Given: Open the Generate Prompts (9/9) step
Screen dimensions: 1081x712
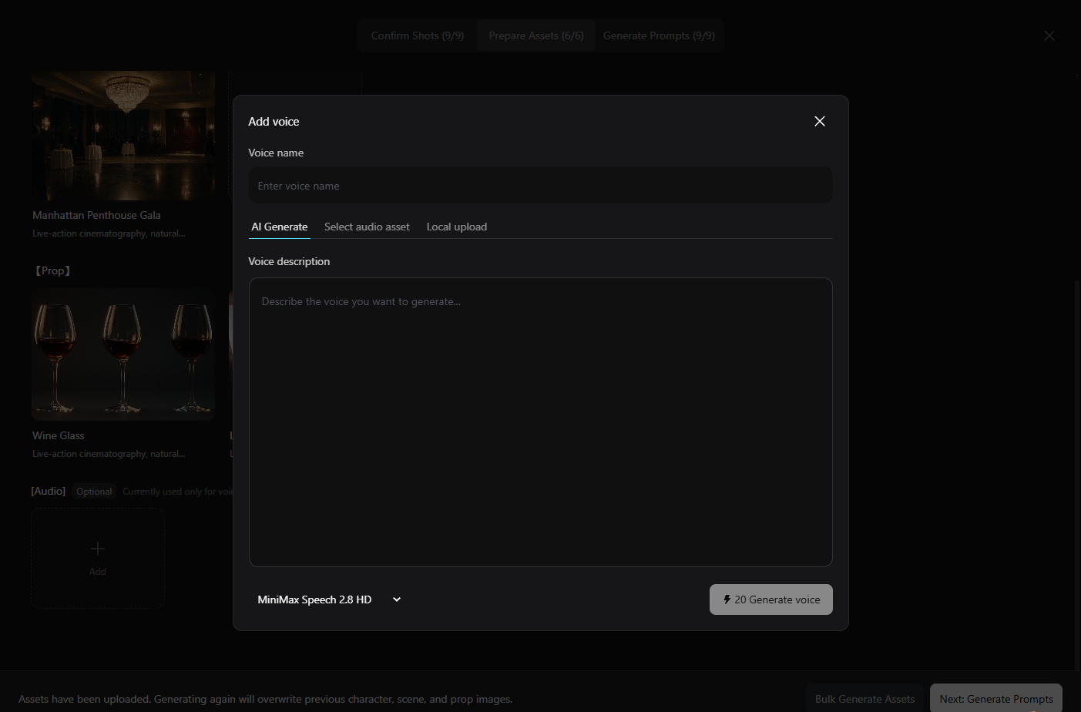Looking at the screenshot, I should click(659, 35).
